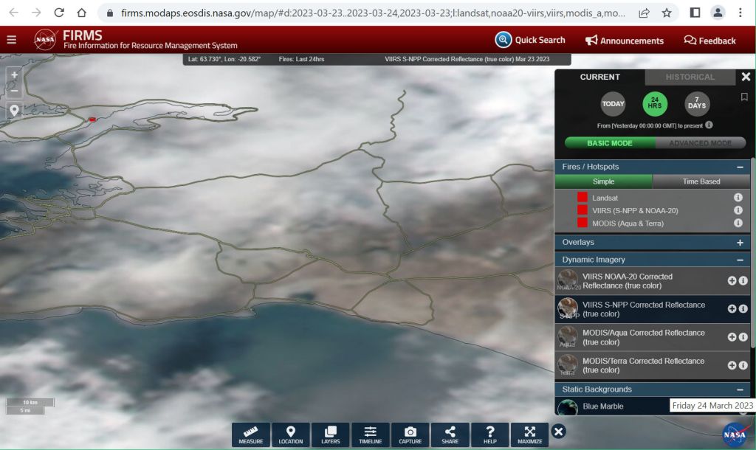Screen dimensions: 756x450
Task: Maximize the map view
Action: pyautogui.click(x=529, y=435)
